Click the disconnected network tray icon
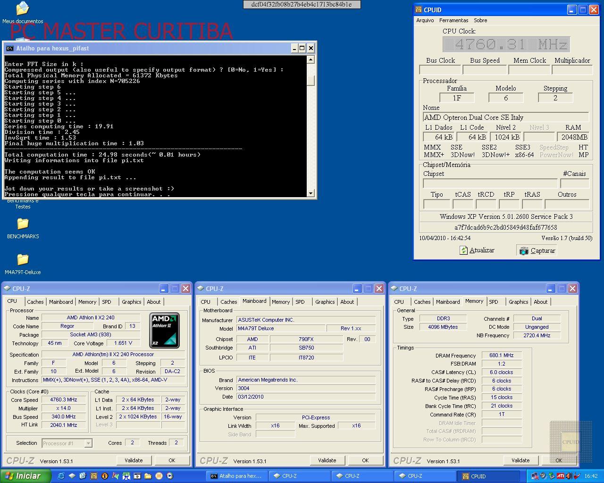 tap(535, 476)
